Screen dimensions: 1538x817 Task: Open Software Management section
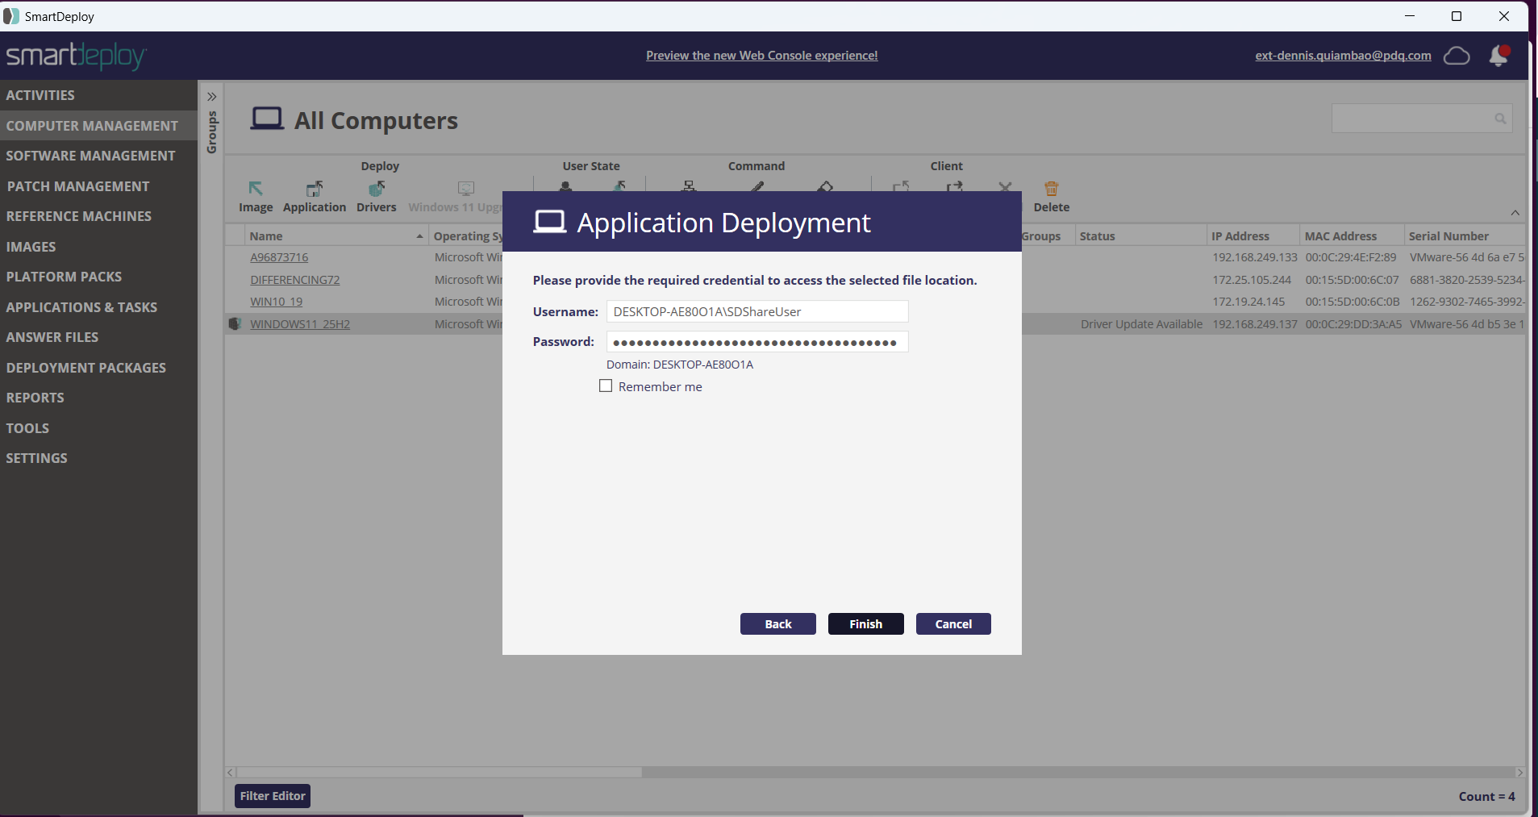click(90, 156)
